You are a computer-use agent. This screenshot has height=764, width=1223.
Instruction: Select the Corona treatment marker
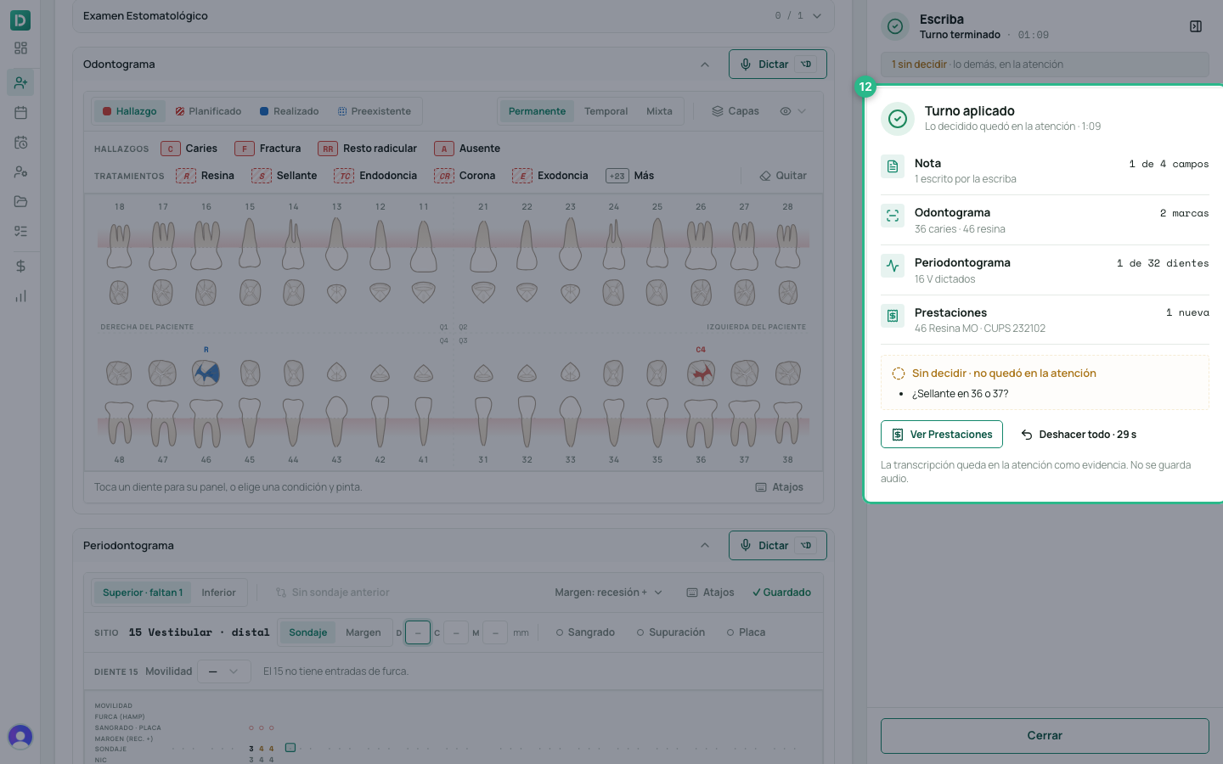point(465,176)
